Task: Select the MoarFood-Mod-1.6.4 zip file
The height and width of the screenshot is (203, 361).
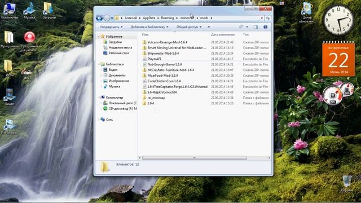Action: point(162,76)
